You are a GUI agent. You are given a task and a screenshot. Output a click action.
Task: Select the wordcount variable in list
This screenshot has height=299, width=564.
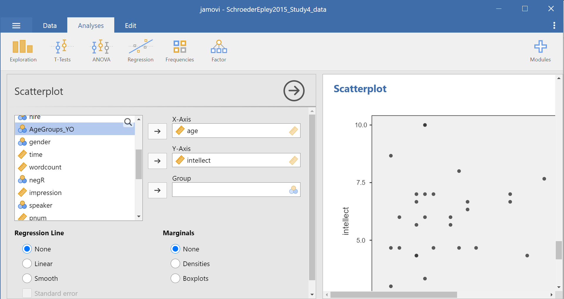(45, 167)
